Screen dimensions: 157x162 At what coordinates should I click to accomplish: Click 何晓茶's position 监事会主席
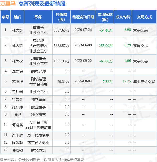(38, 122)
